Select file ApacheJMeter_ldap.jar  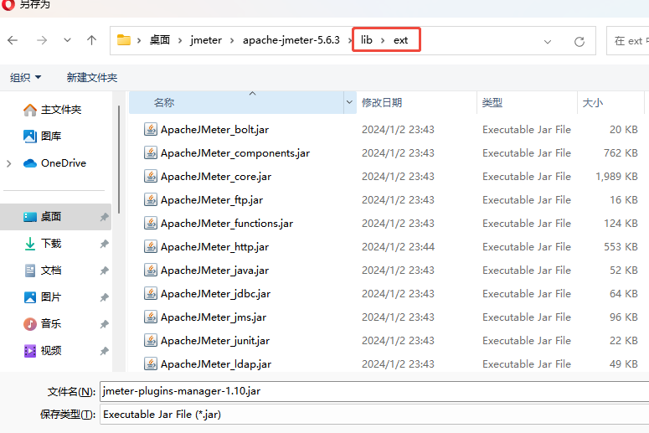pos(216,364)
